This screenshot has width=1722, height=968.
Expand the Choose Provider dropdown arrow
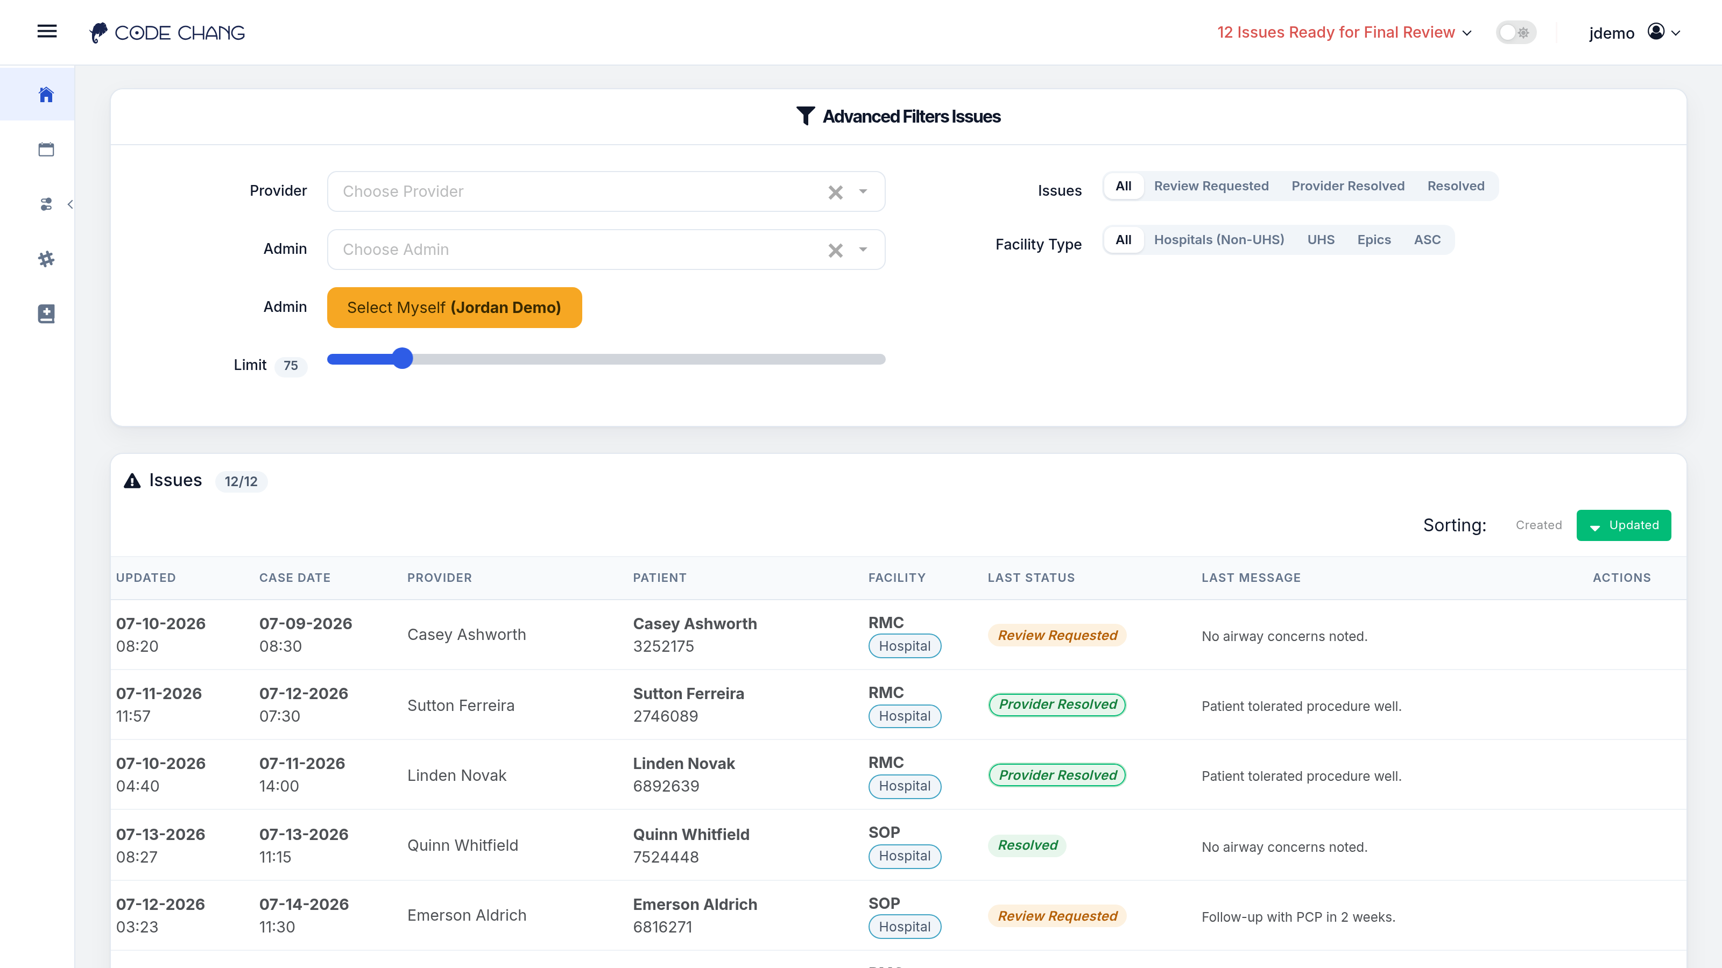pos(863,192)
